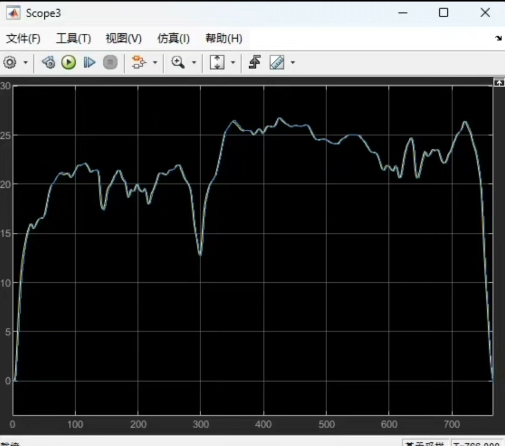505x446 pixels.
Task: Click the Step Forward button
Action: [89, 62]
